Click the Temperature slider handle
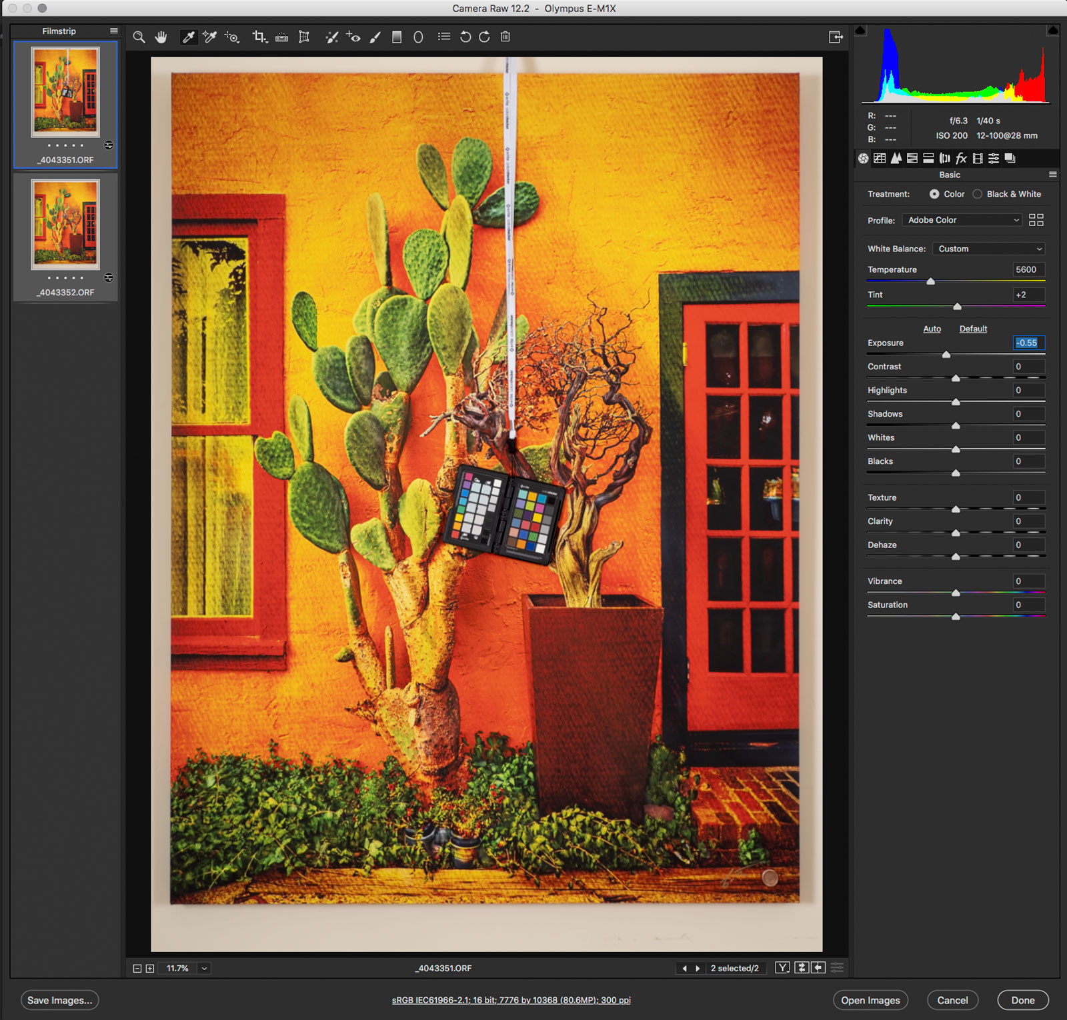1067x1020 pixels. [931, 281]
